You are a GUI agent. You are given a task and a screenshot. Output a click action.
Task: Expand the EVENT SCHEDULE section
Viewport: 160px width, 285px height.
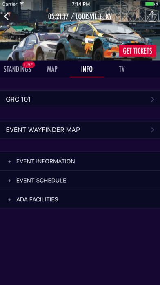click(80, 180)
